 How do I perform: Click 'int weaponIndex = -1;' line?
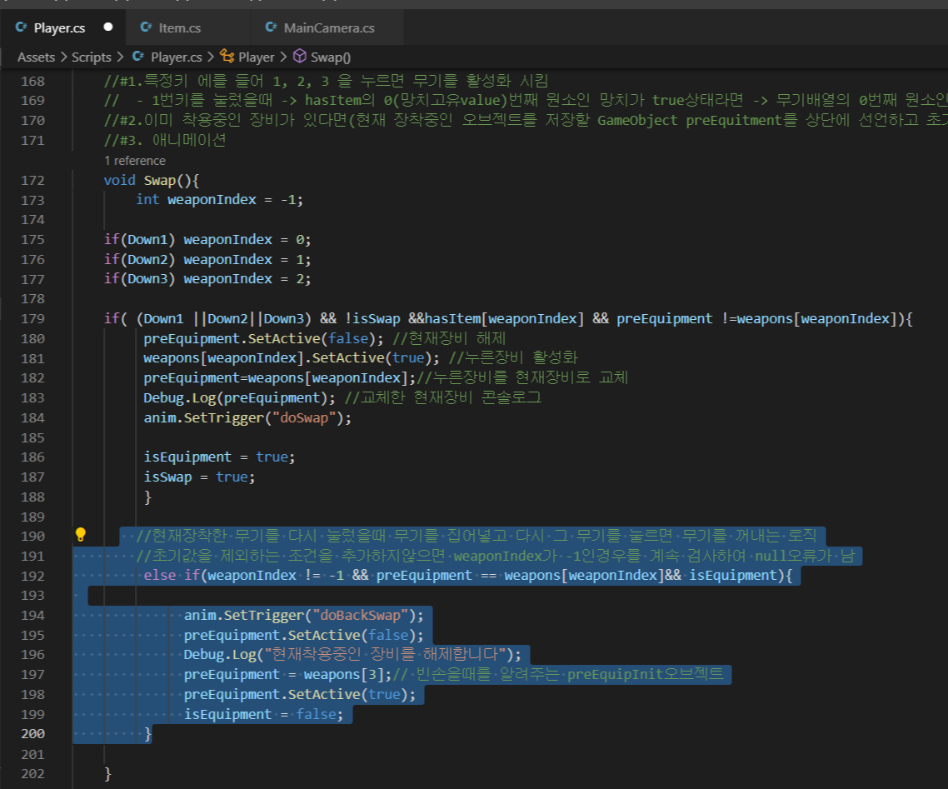219,199
